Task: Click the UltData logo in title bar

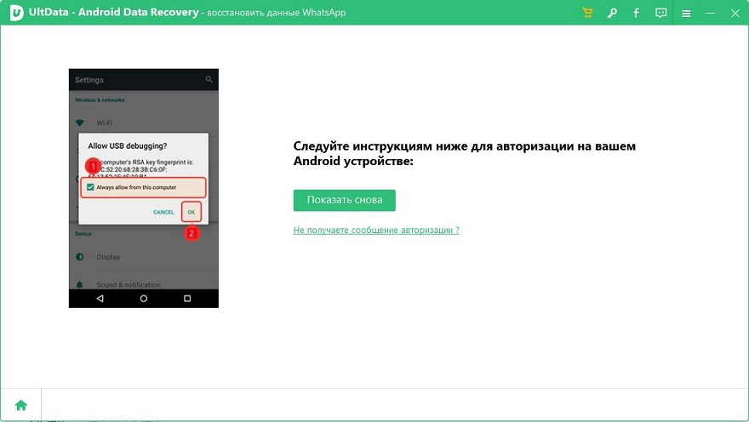Action: [x=16, y=13]
